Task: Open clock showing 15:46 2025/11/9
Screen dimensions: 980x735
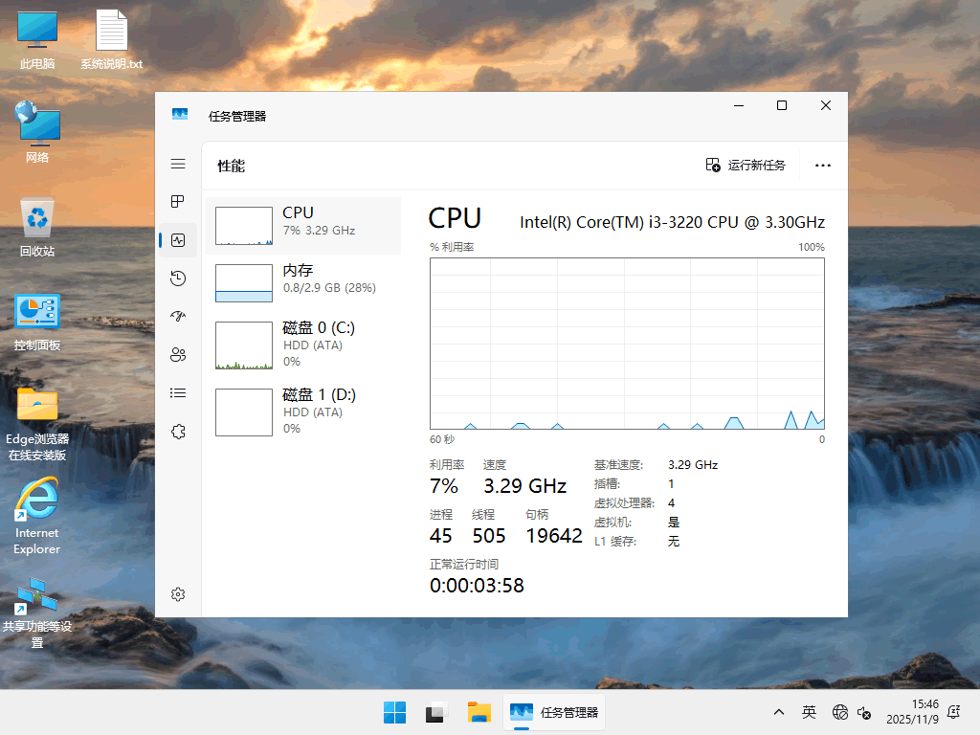Action: pos(912,712)
